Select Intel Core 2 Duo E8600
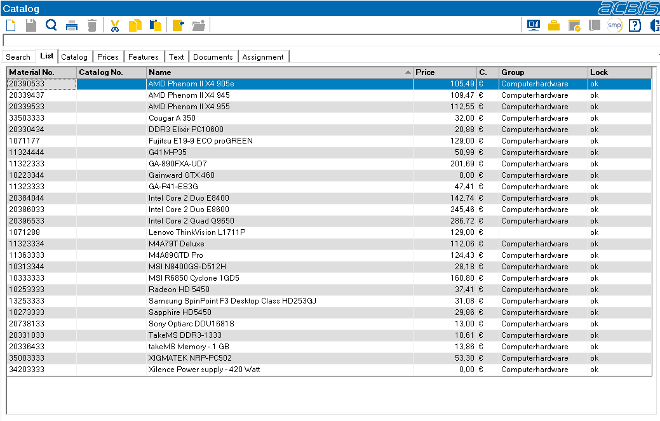 point(329,210)
